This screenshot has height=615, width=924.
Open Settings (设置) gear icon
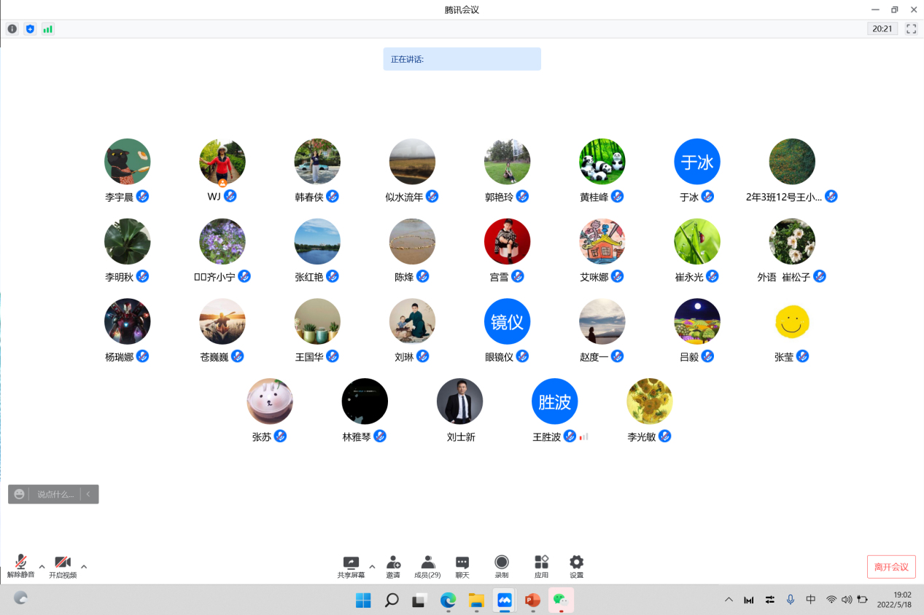click(576, 566)
